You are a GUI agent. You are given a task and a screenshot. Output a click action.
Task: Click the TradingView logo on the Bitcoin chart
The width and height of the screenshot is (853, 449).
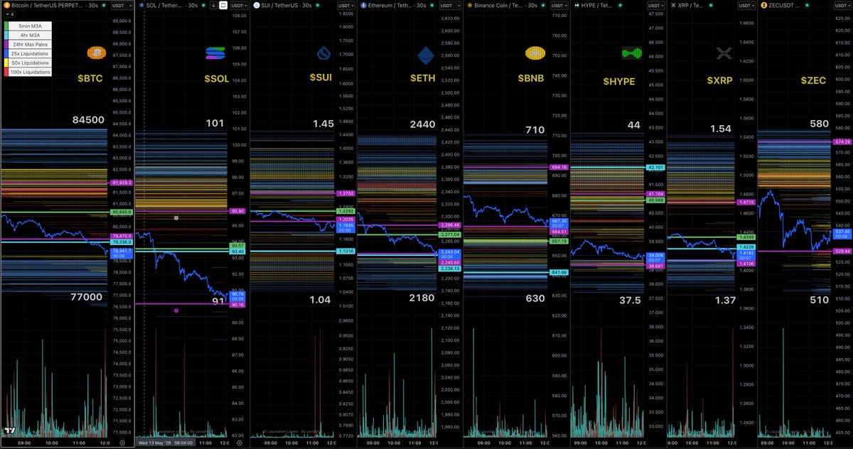tap(10, 431)
